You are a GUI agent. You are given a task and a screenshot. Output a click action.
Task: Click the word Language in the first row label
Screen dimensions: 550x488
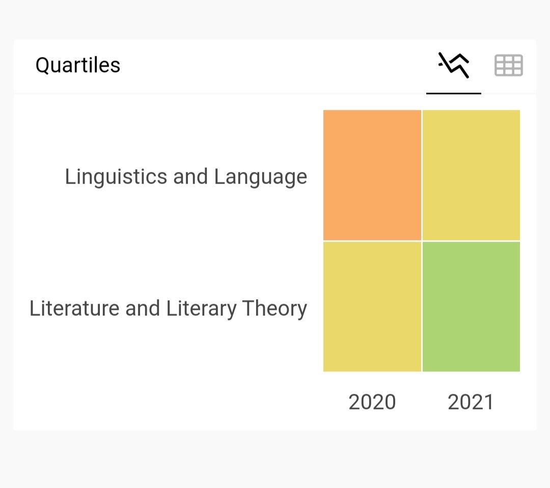(x=261, y=177)
